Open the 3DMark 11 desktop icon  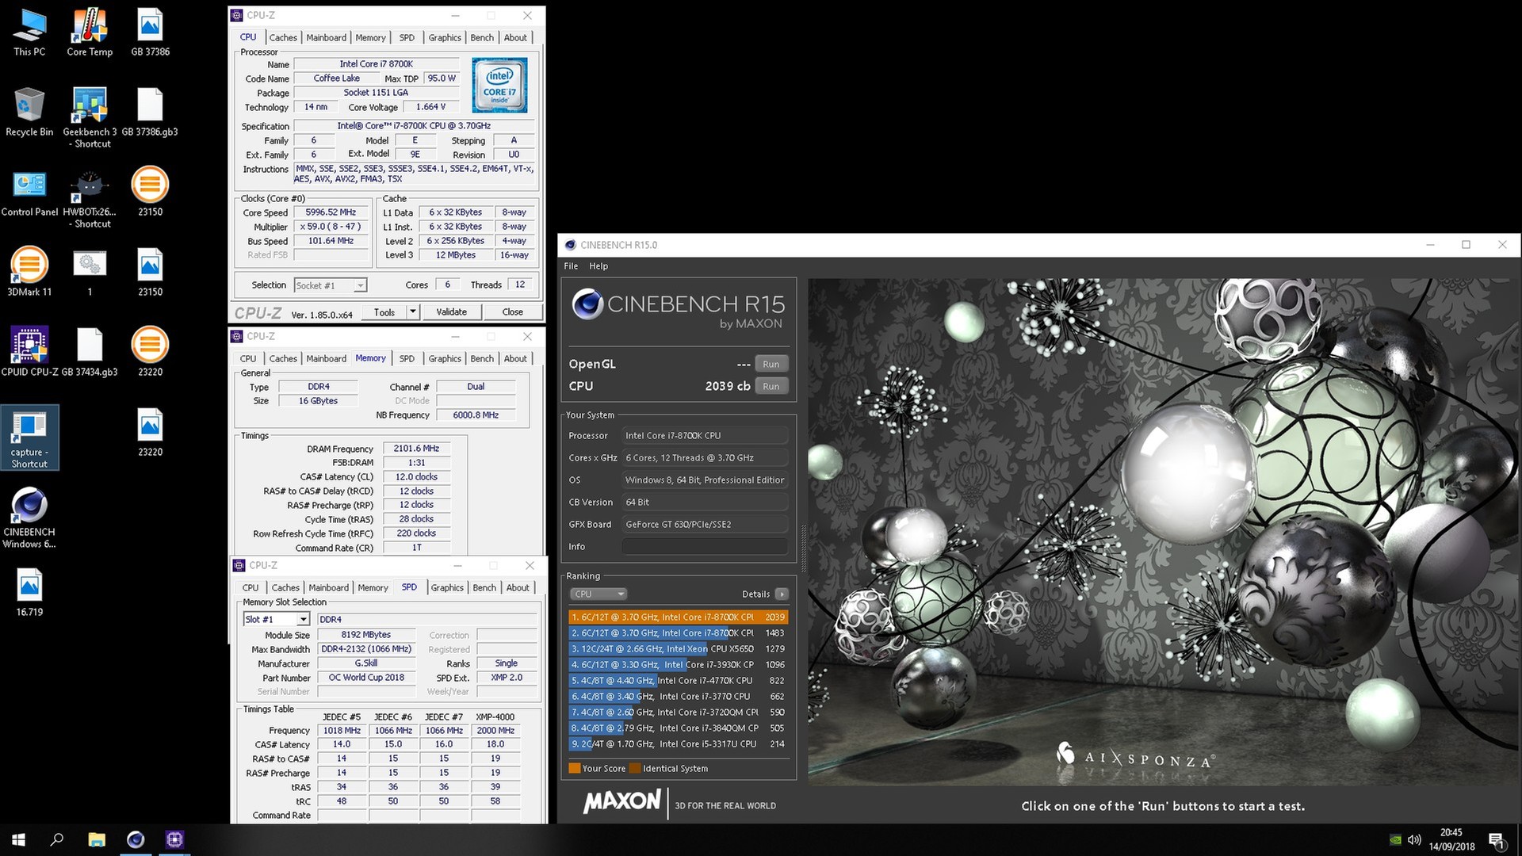click(29, 272)
